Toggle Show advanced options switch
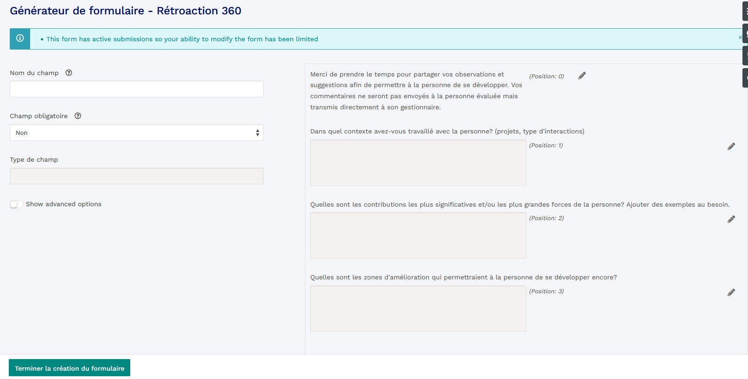This screenshot has height=379, width=748. click(16, 204)
